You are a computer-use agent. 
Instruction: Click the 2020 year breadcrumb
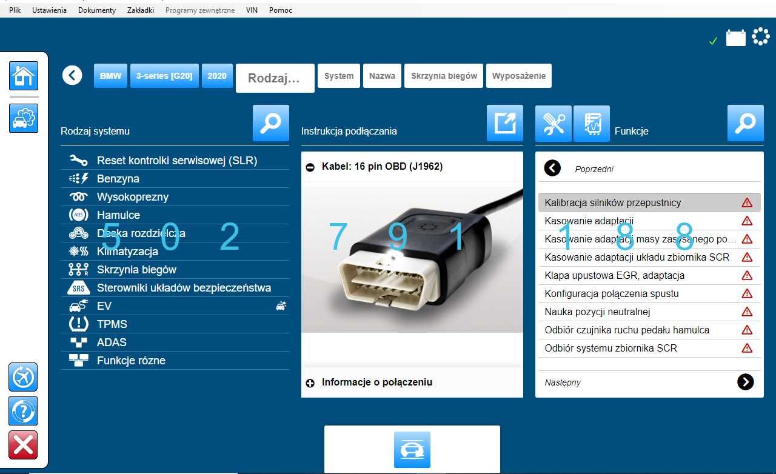click(x=217, y=76)
